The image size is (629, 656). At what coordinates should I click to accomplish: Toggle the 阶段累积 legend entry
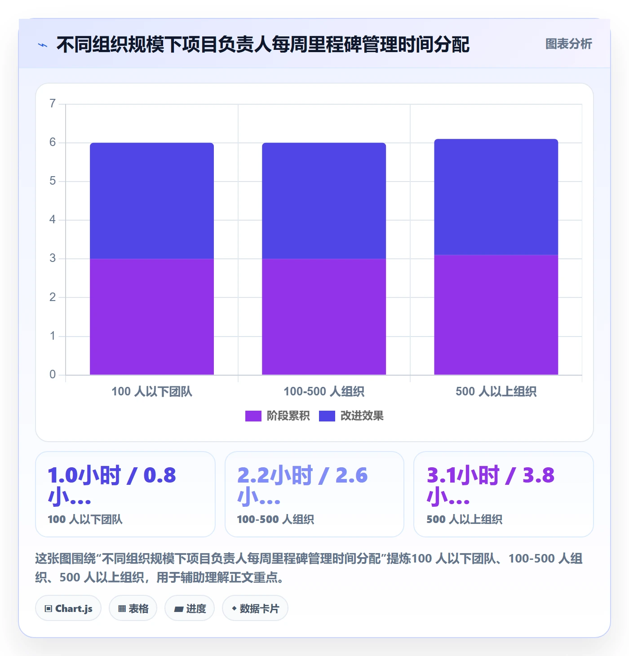[x=277, y=416]
